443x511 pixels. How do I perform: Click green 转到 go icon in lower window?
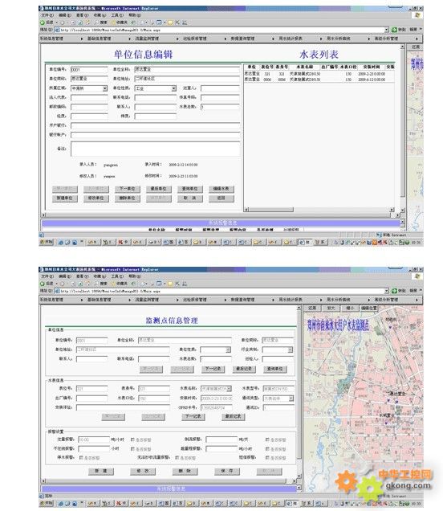[394, 291]
